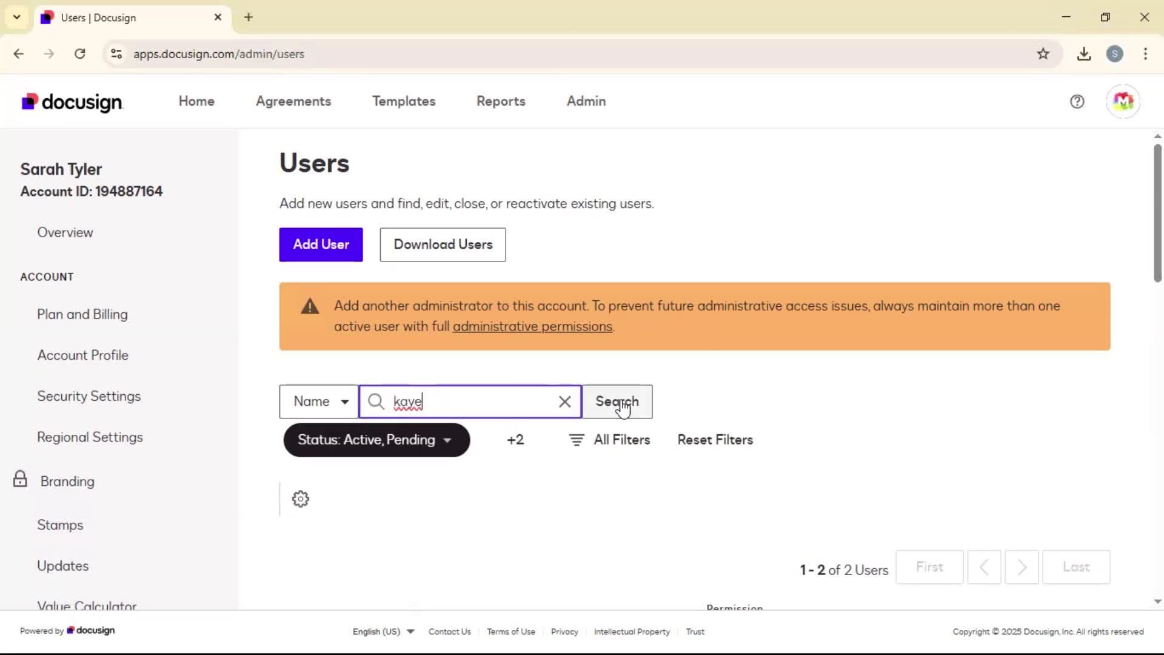The image size is (1164, 655).
Task: Go forward in the browser
Action: [x=49, y=54]
